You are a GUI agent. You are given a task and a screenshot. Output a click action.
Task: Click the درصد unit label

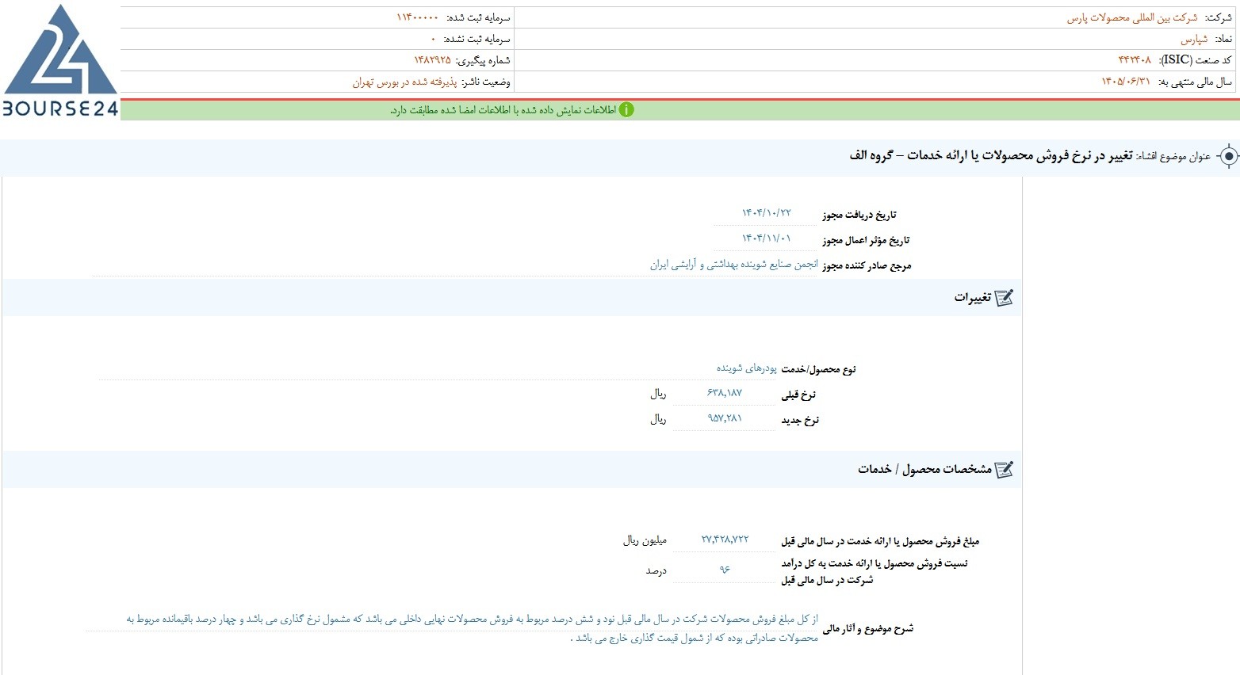[x=656, y=570]
